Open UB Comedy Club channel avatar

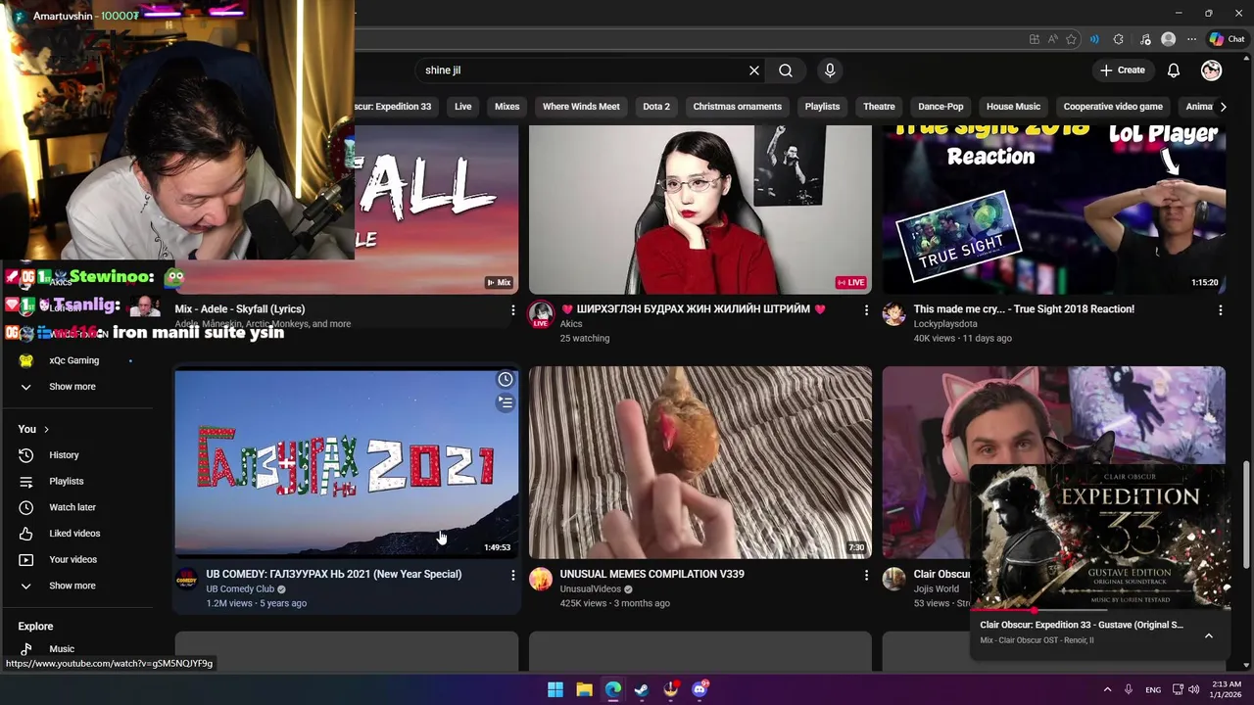[186, 580]
